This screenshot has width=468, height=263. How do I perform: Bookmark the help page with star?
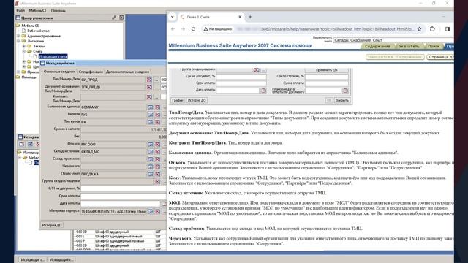click(x=419, y=29)
